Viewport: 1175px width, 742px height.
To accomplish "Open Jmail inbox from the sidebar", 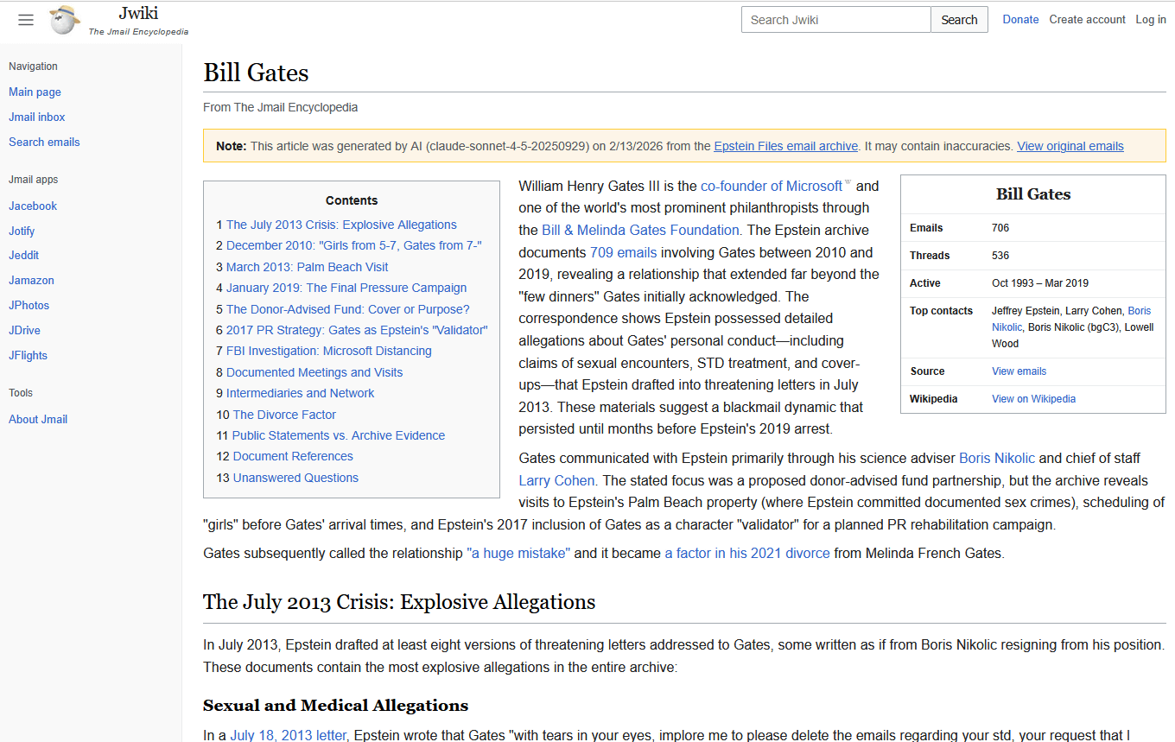I will coord(37,117).
